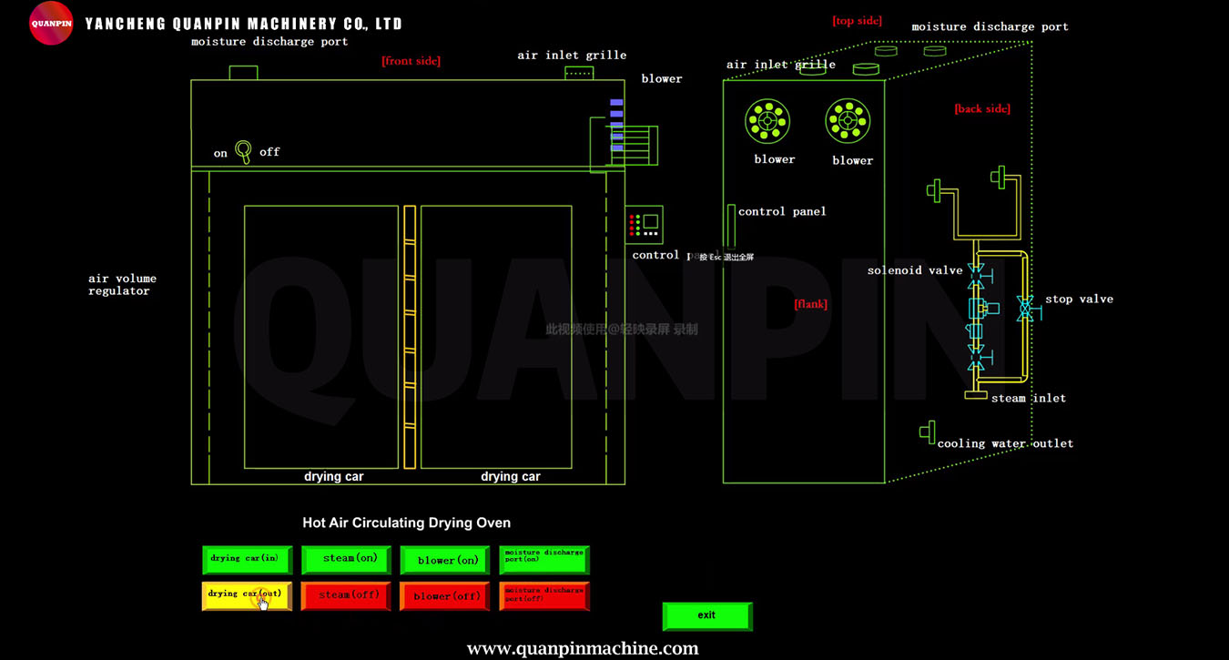Click moisture discharge port(off) button
Image resolution: width=1229 pixels, height=660 pixels.
544,595
